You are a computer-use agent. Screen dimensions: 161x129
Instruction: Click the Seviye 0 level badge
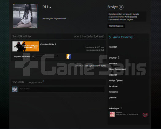coord(121,7)
